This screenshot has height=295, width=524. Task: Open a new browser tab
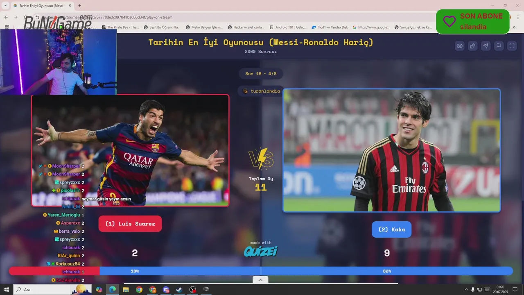coord(79,6)
